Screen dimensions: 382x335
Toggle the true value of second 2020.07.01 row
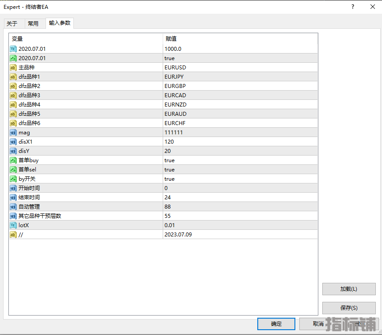tap(169, 58)
